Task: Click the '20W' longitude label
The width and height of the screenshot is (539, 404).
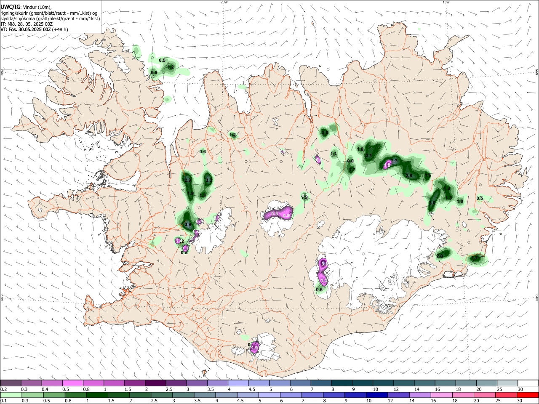Action: click(224, 2)
